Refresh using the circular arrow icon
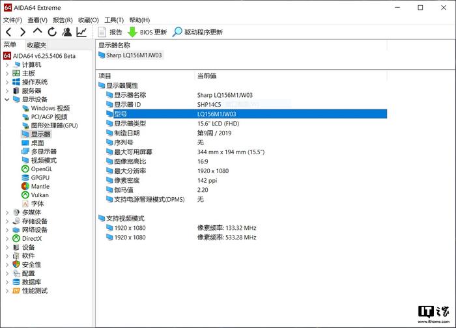The width and height of the screenshot is (456, 328). click(52, 32)
